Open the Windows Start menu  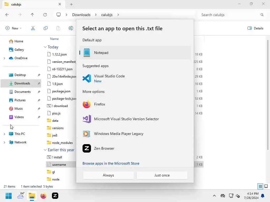[8, 196]
